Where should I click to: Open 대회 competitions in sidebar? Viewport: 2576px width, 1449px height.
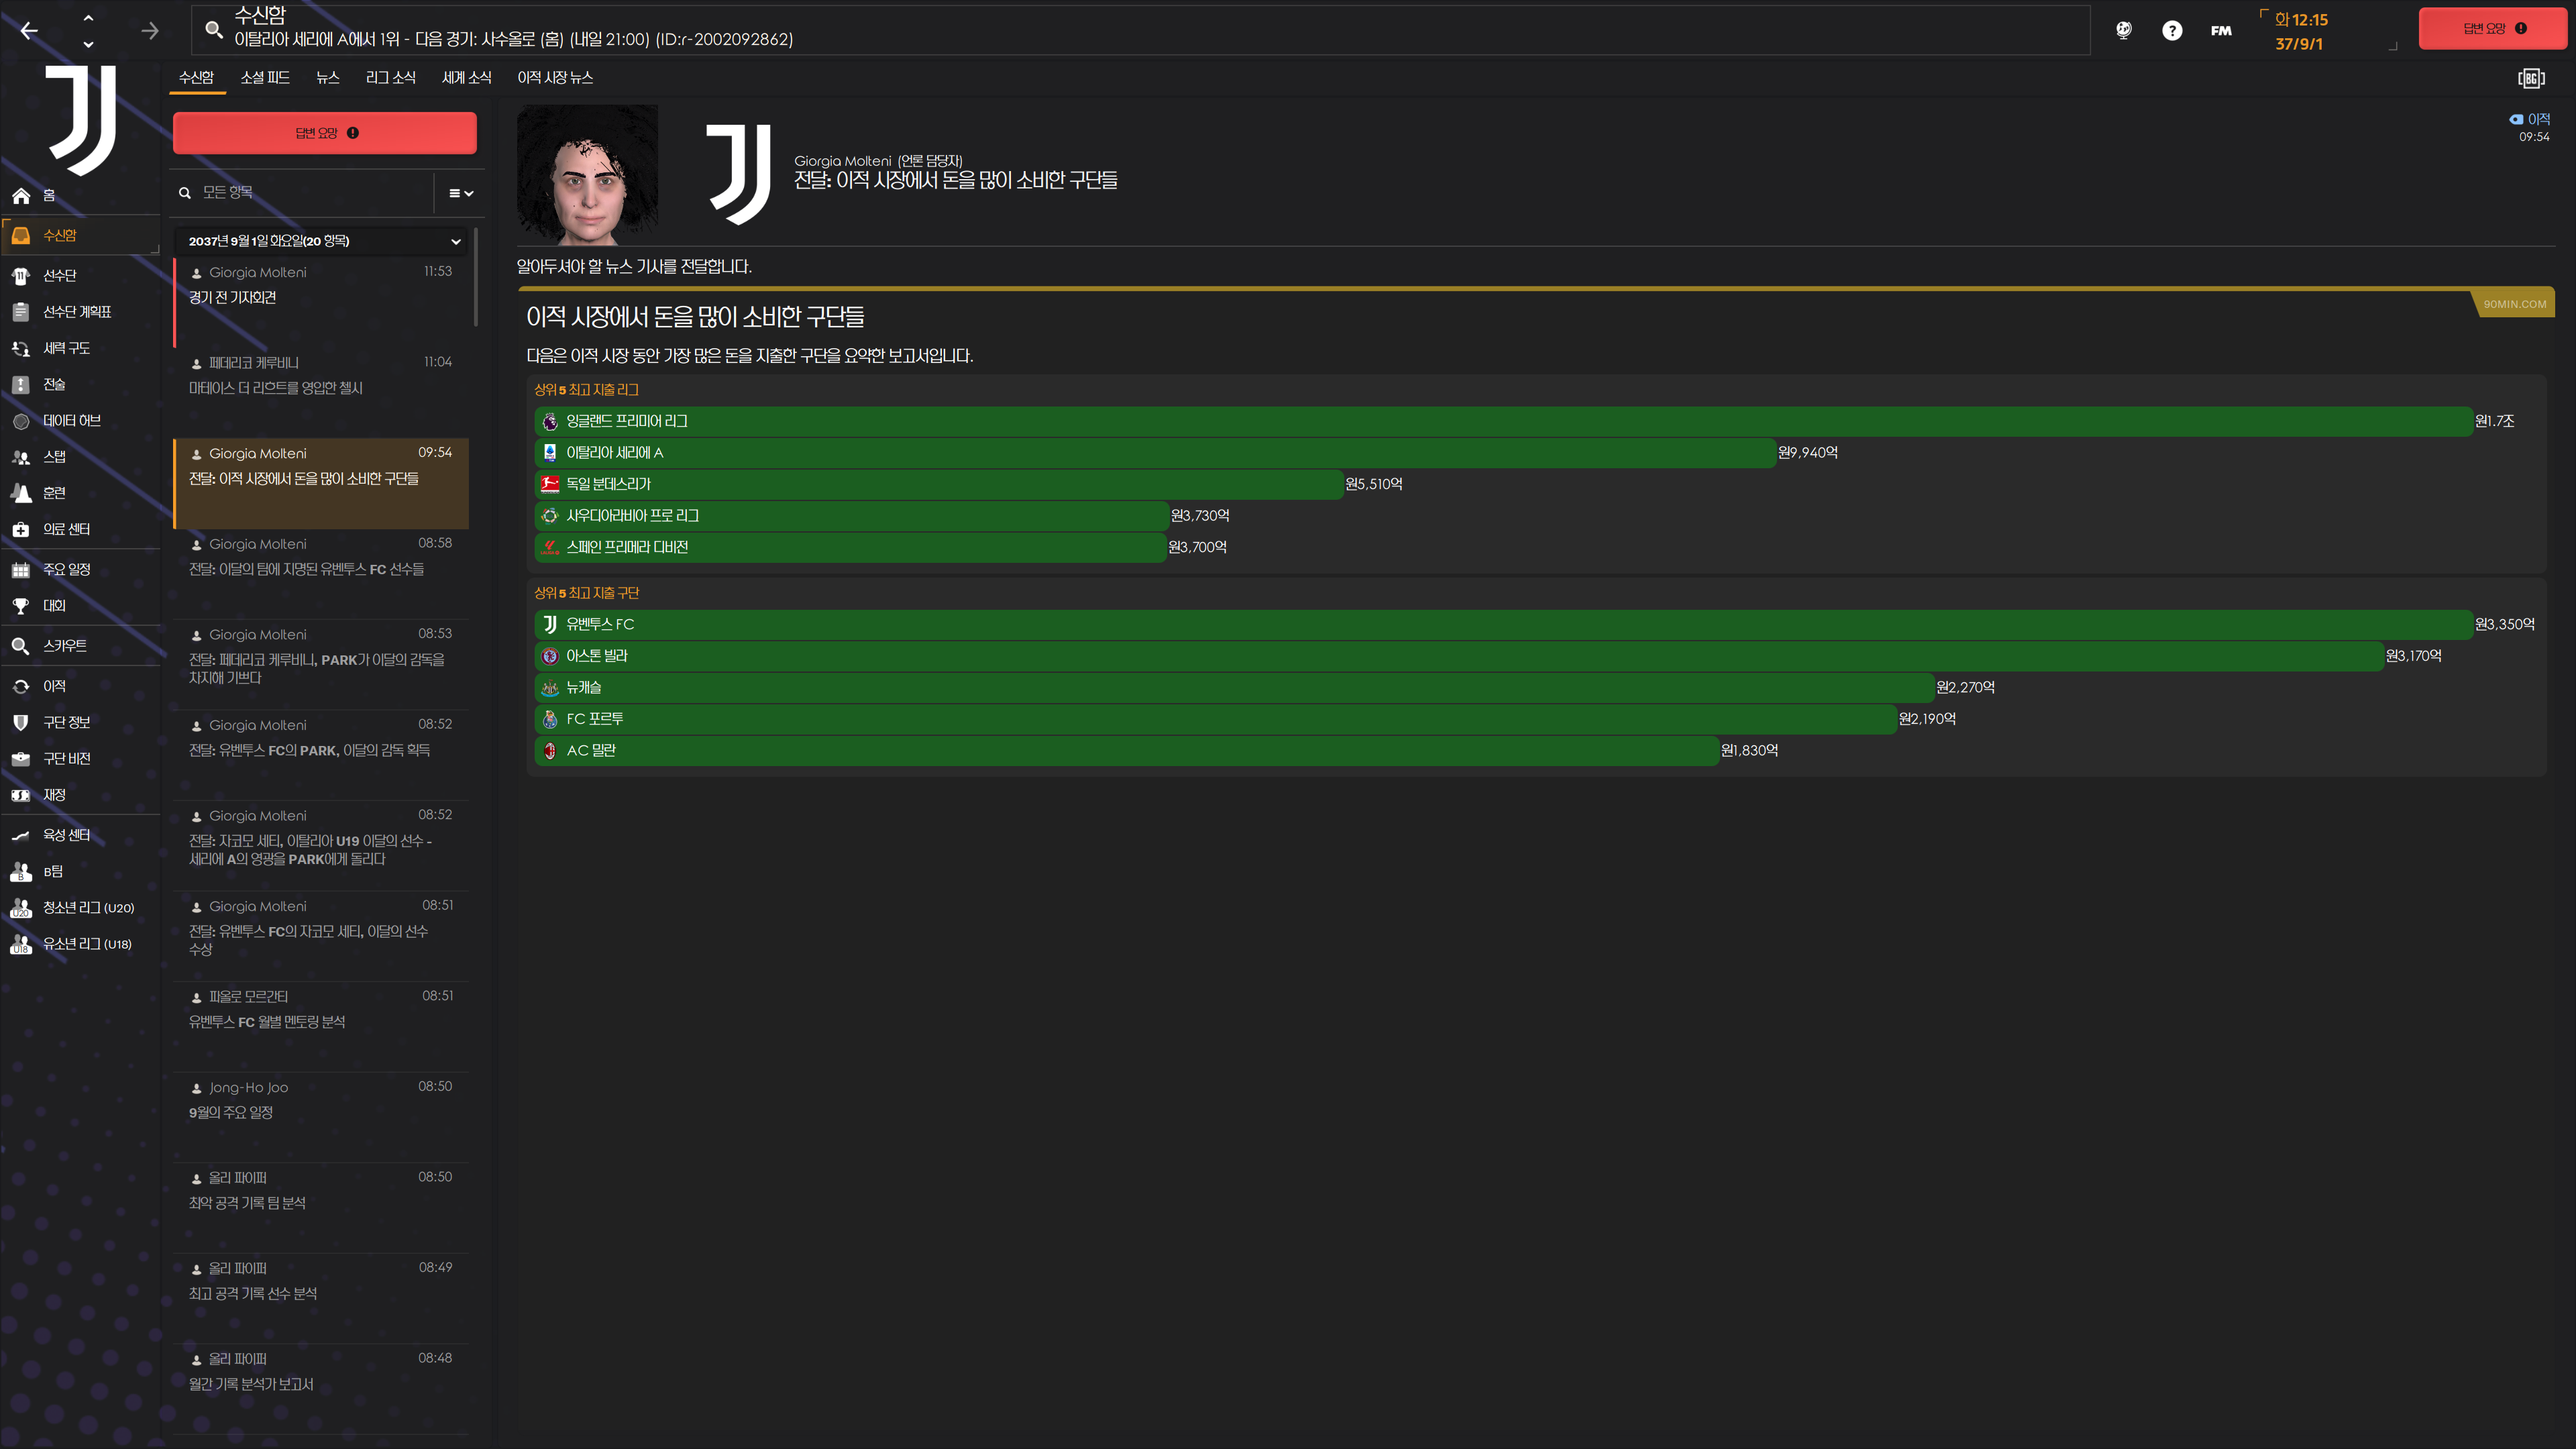tap(80, 606)
